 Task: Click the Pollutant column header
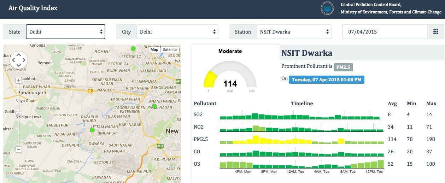click(x=205, y=104)
